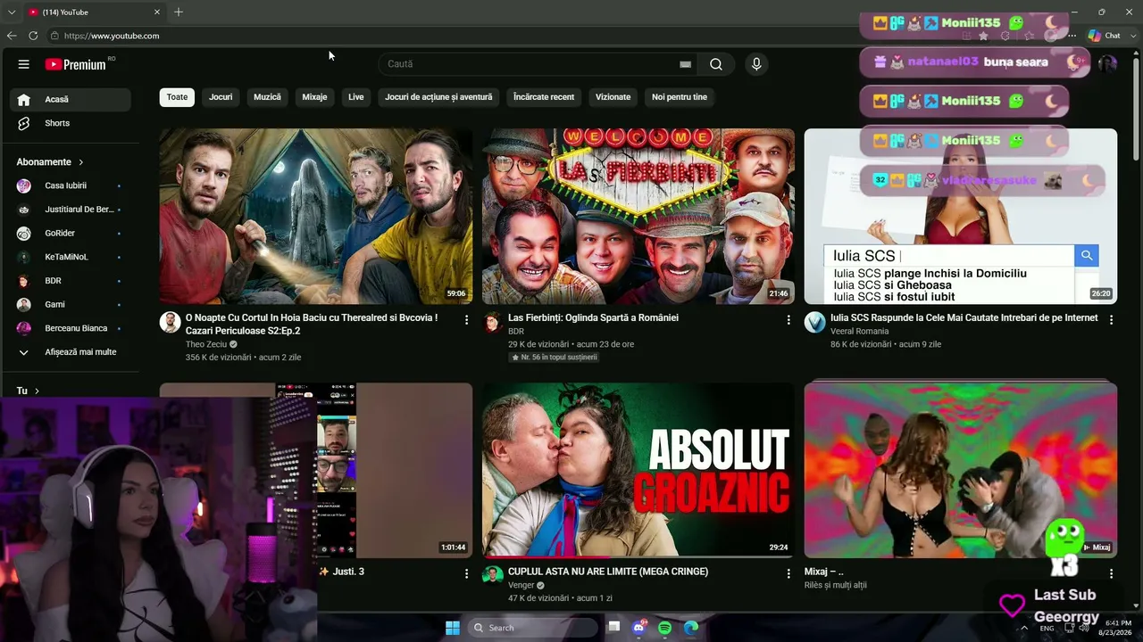Image resolution: width=1143 pixels, height=642 pixels.
Task: Select the Vizionate filter chip
Action: point(613,97)
